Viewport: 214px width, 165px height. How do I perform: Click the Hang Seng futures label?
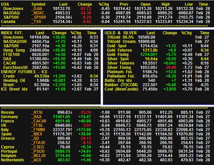coord(14,50)
